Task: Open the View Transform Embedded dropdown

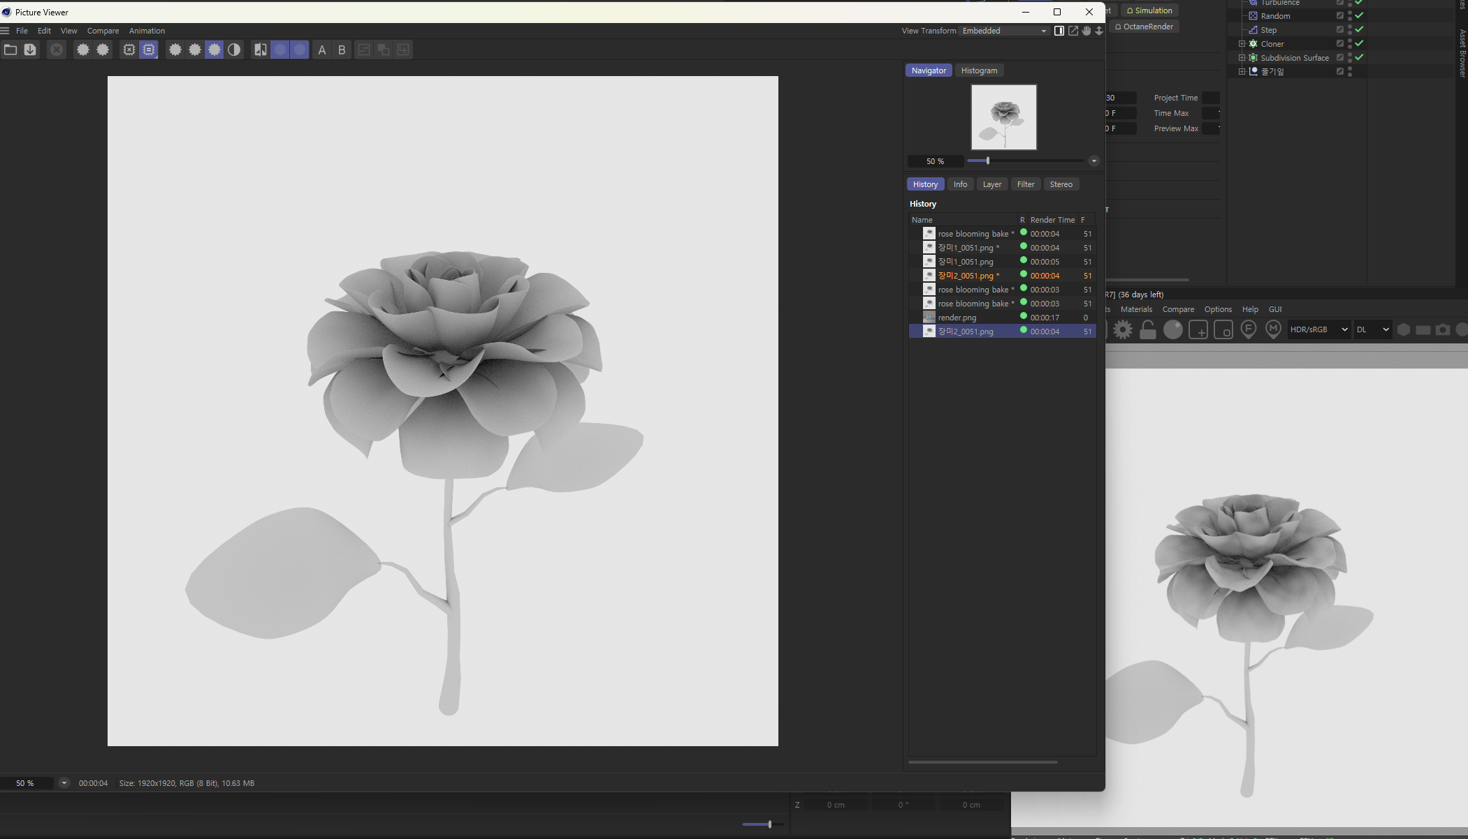Action: tap(1004, 31)
